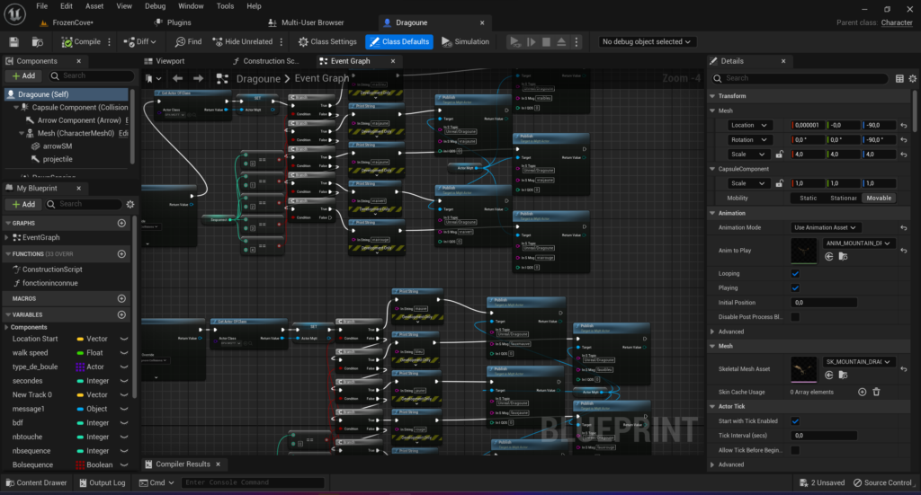Screen dimensions: 921x495
Task: Select Movable mobility option
Action: coord(880,198)
